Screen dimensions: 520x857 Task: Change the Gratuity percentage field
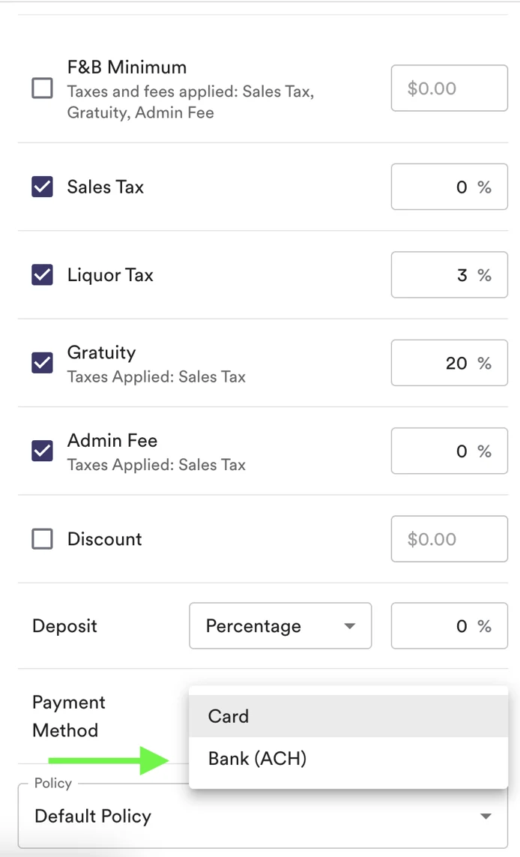tap(449, 363)
